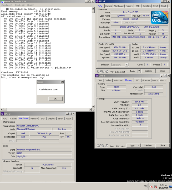Switch to Bench tab in CPU window
This screenshot has height=190, width=172.
[155, 6]
